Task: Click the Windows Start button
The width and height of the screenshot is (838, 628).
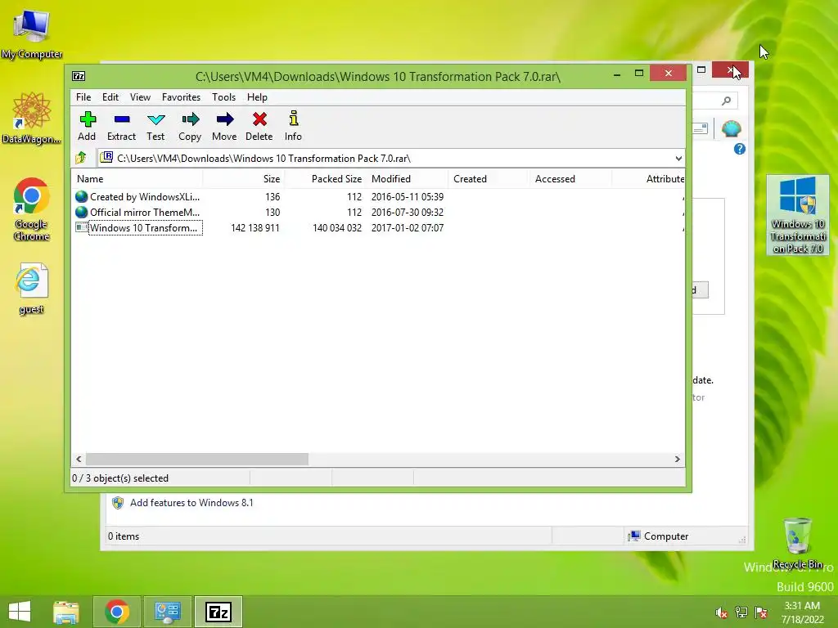Action: pyautogui.click(x=20, y=612)
